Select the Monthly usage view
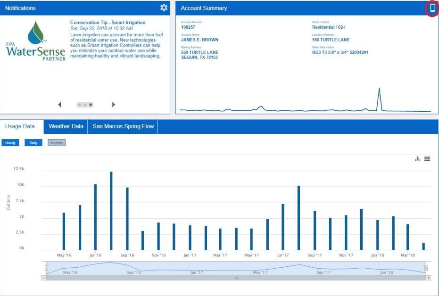 point(57,143)
